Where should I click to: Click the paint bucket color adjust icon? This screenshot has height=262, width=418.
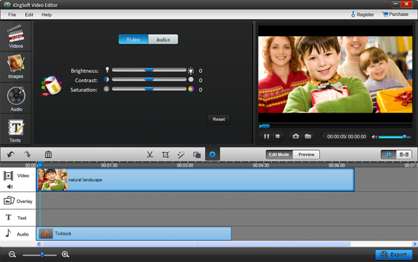point(51,85)
